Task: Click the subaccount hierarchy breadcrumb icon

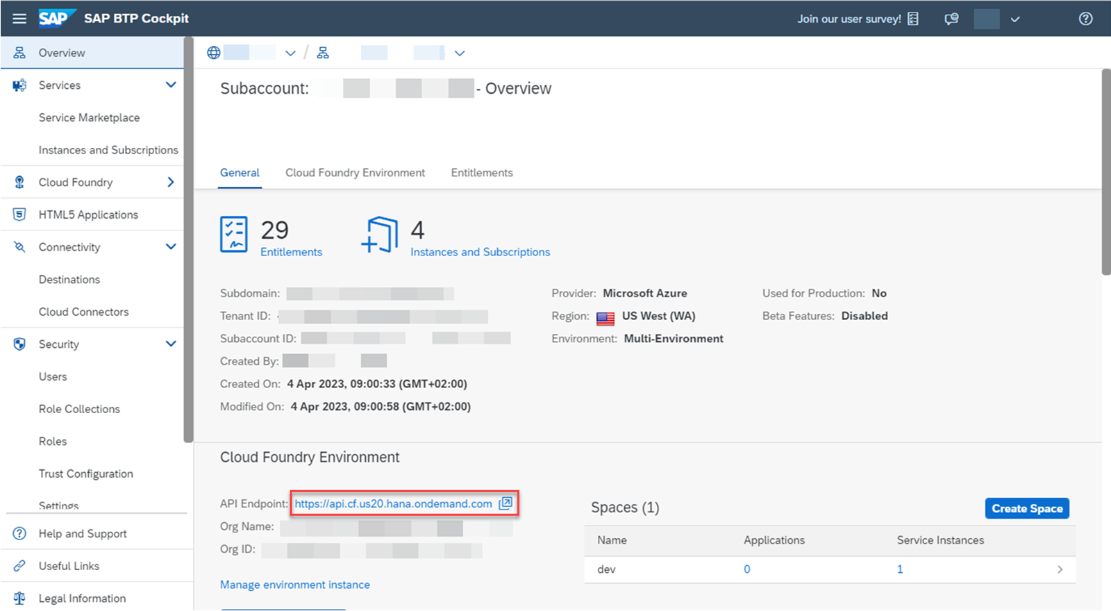Action: (x=323, y=53)
